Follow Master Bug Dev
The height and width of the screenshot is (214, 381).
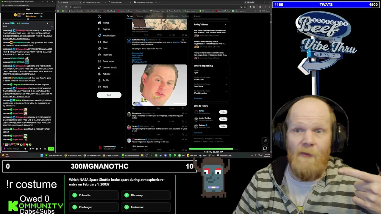223,119
